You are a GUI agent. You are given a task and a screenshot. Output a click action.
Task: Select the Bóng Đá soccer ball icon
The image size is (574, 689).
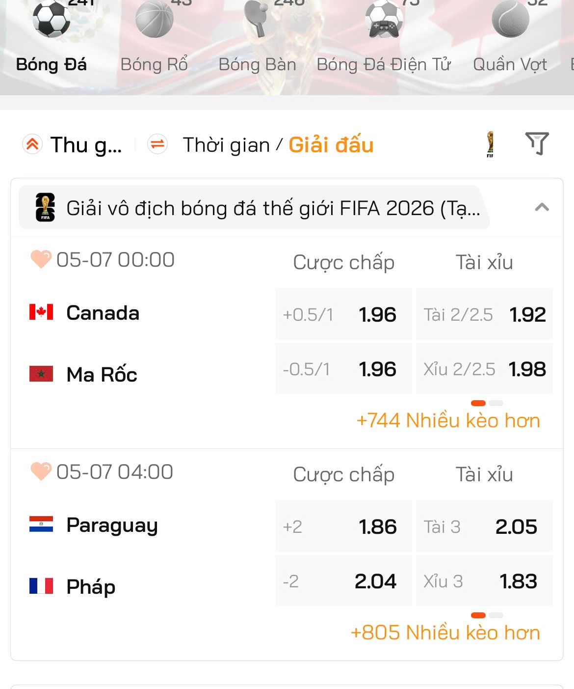pyautogui.click(x=51, y=19)
